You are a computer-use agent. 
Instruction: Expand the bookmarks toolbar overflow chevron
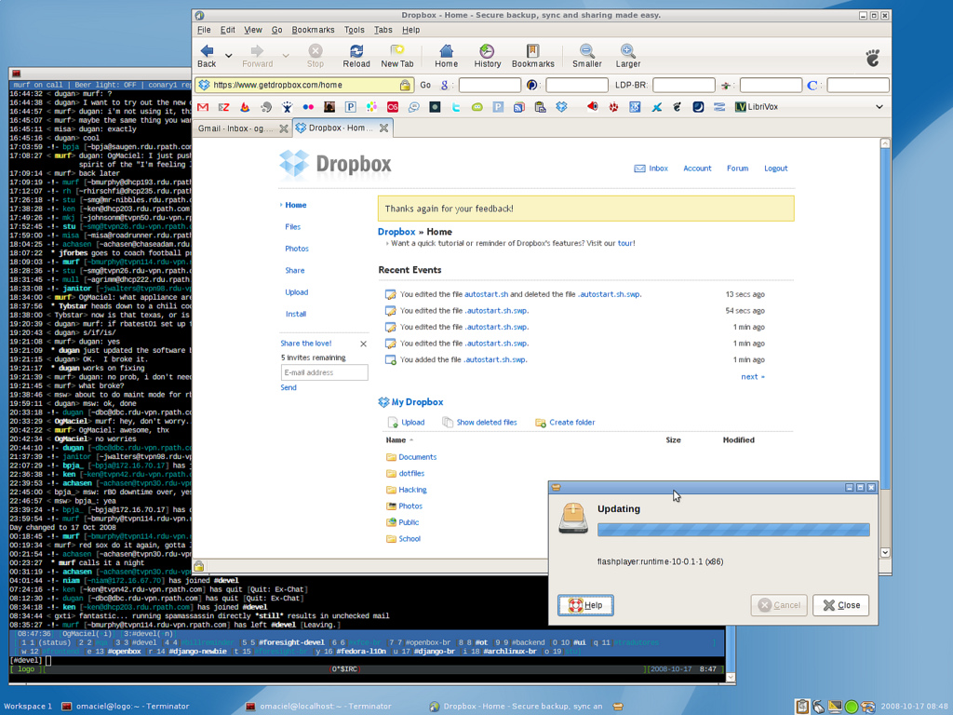[879, 107]
